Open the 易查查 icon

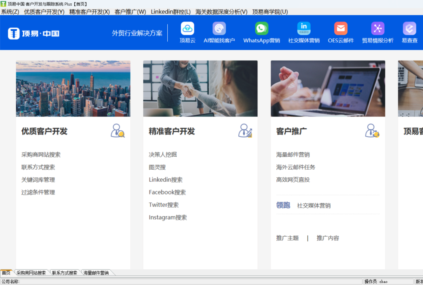coord(409,29)
